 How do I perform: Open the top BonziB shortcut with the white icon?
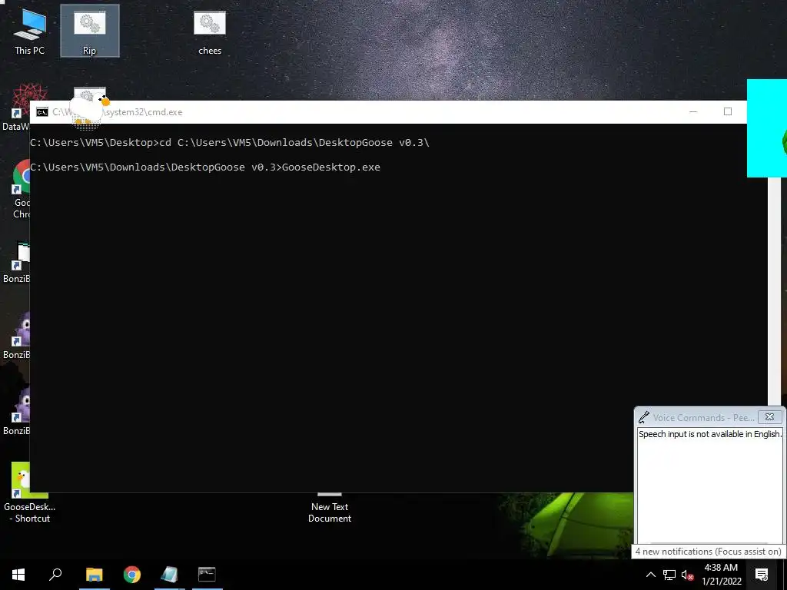click(x=16, y=262)
